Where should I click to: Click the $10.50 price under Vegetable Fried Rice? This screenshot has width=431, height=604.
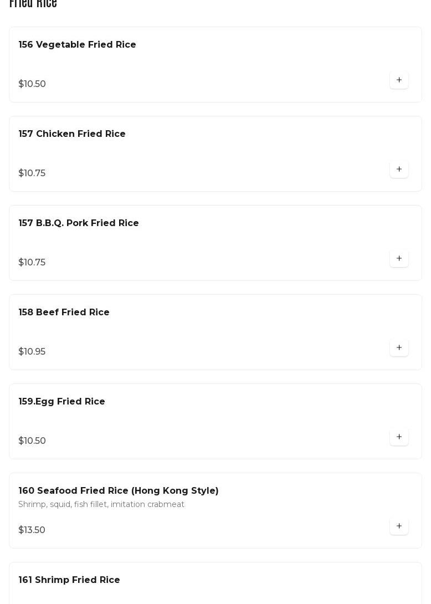[32, 84]
